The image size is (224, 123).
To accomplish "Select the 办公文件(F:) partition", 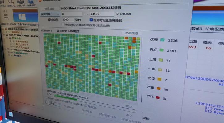I will click(x=22, y=45).
